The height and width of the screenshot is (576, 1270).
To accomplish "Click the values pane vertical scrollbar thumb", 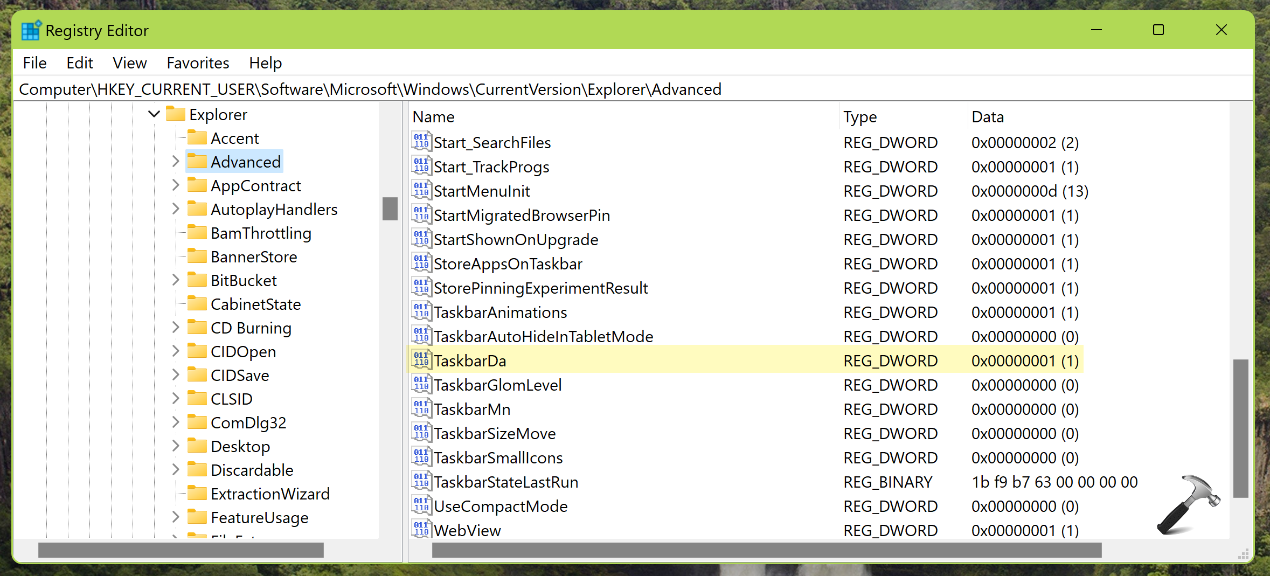I will pyautogui.click(x=1241, y=428).
